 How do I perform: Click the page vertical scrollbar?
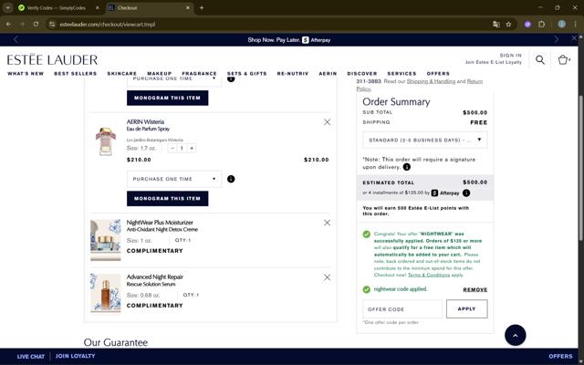pyautogui.click(x=580, y=168)
